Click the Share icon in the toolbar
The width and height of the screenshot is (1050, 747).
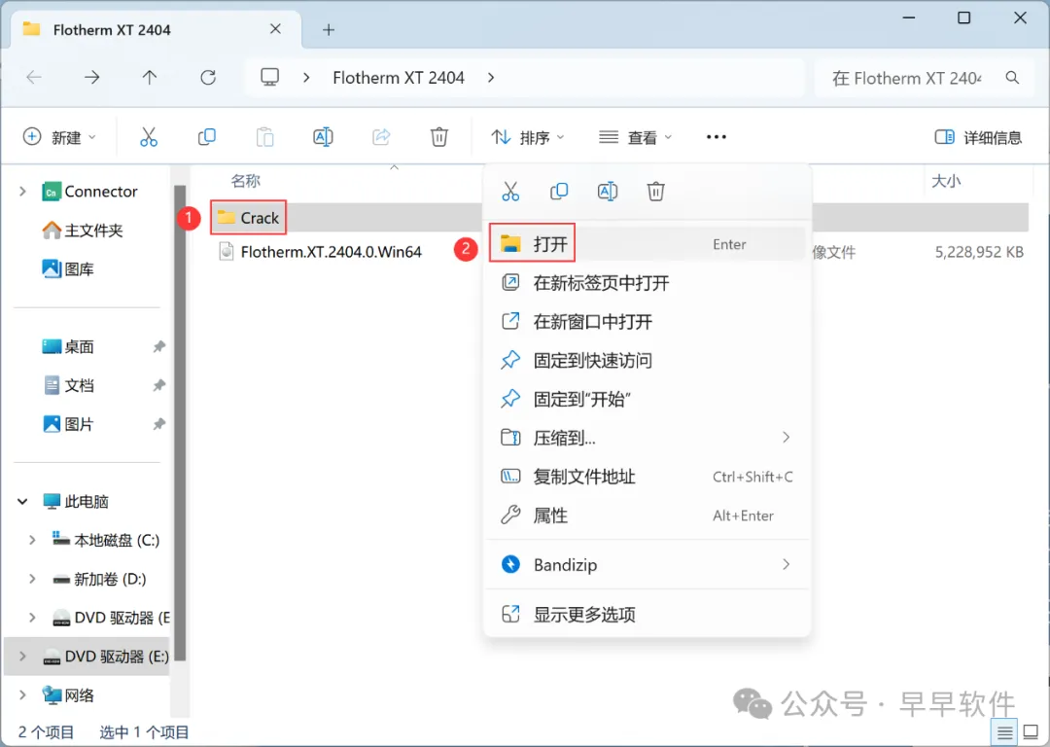coord(381,137)
